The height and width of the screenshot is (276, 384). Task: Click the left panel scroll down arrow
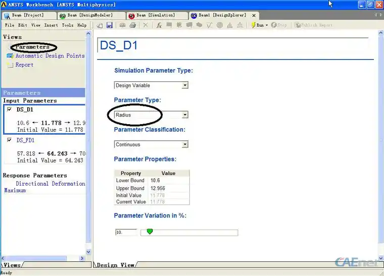tap(88, 252)
